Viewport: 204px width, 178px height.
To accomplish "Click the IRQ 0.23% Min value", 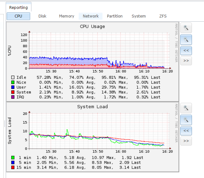I will click(x=51, y=97).
